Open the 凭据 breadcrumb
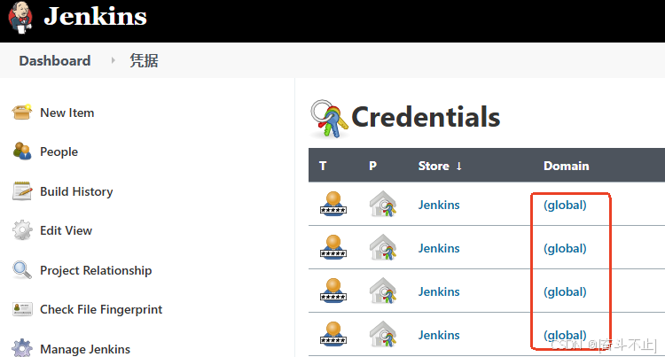 (x=144, y=60)
